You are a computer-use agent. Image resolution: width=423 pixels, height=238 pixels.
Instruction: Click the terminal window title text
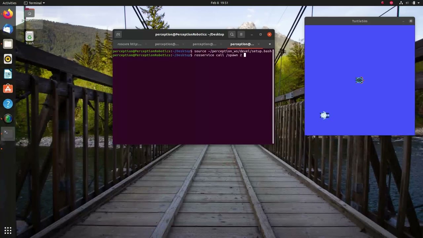point(190,34)
